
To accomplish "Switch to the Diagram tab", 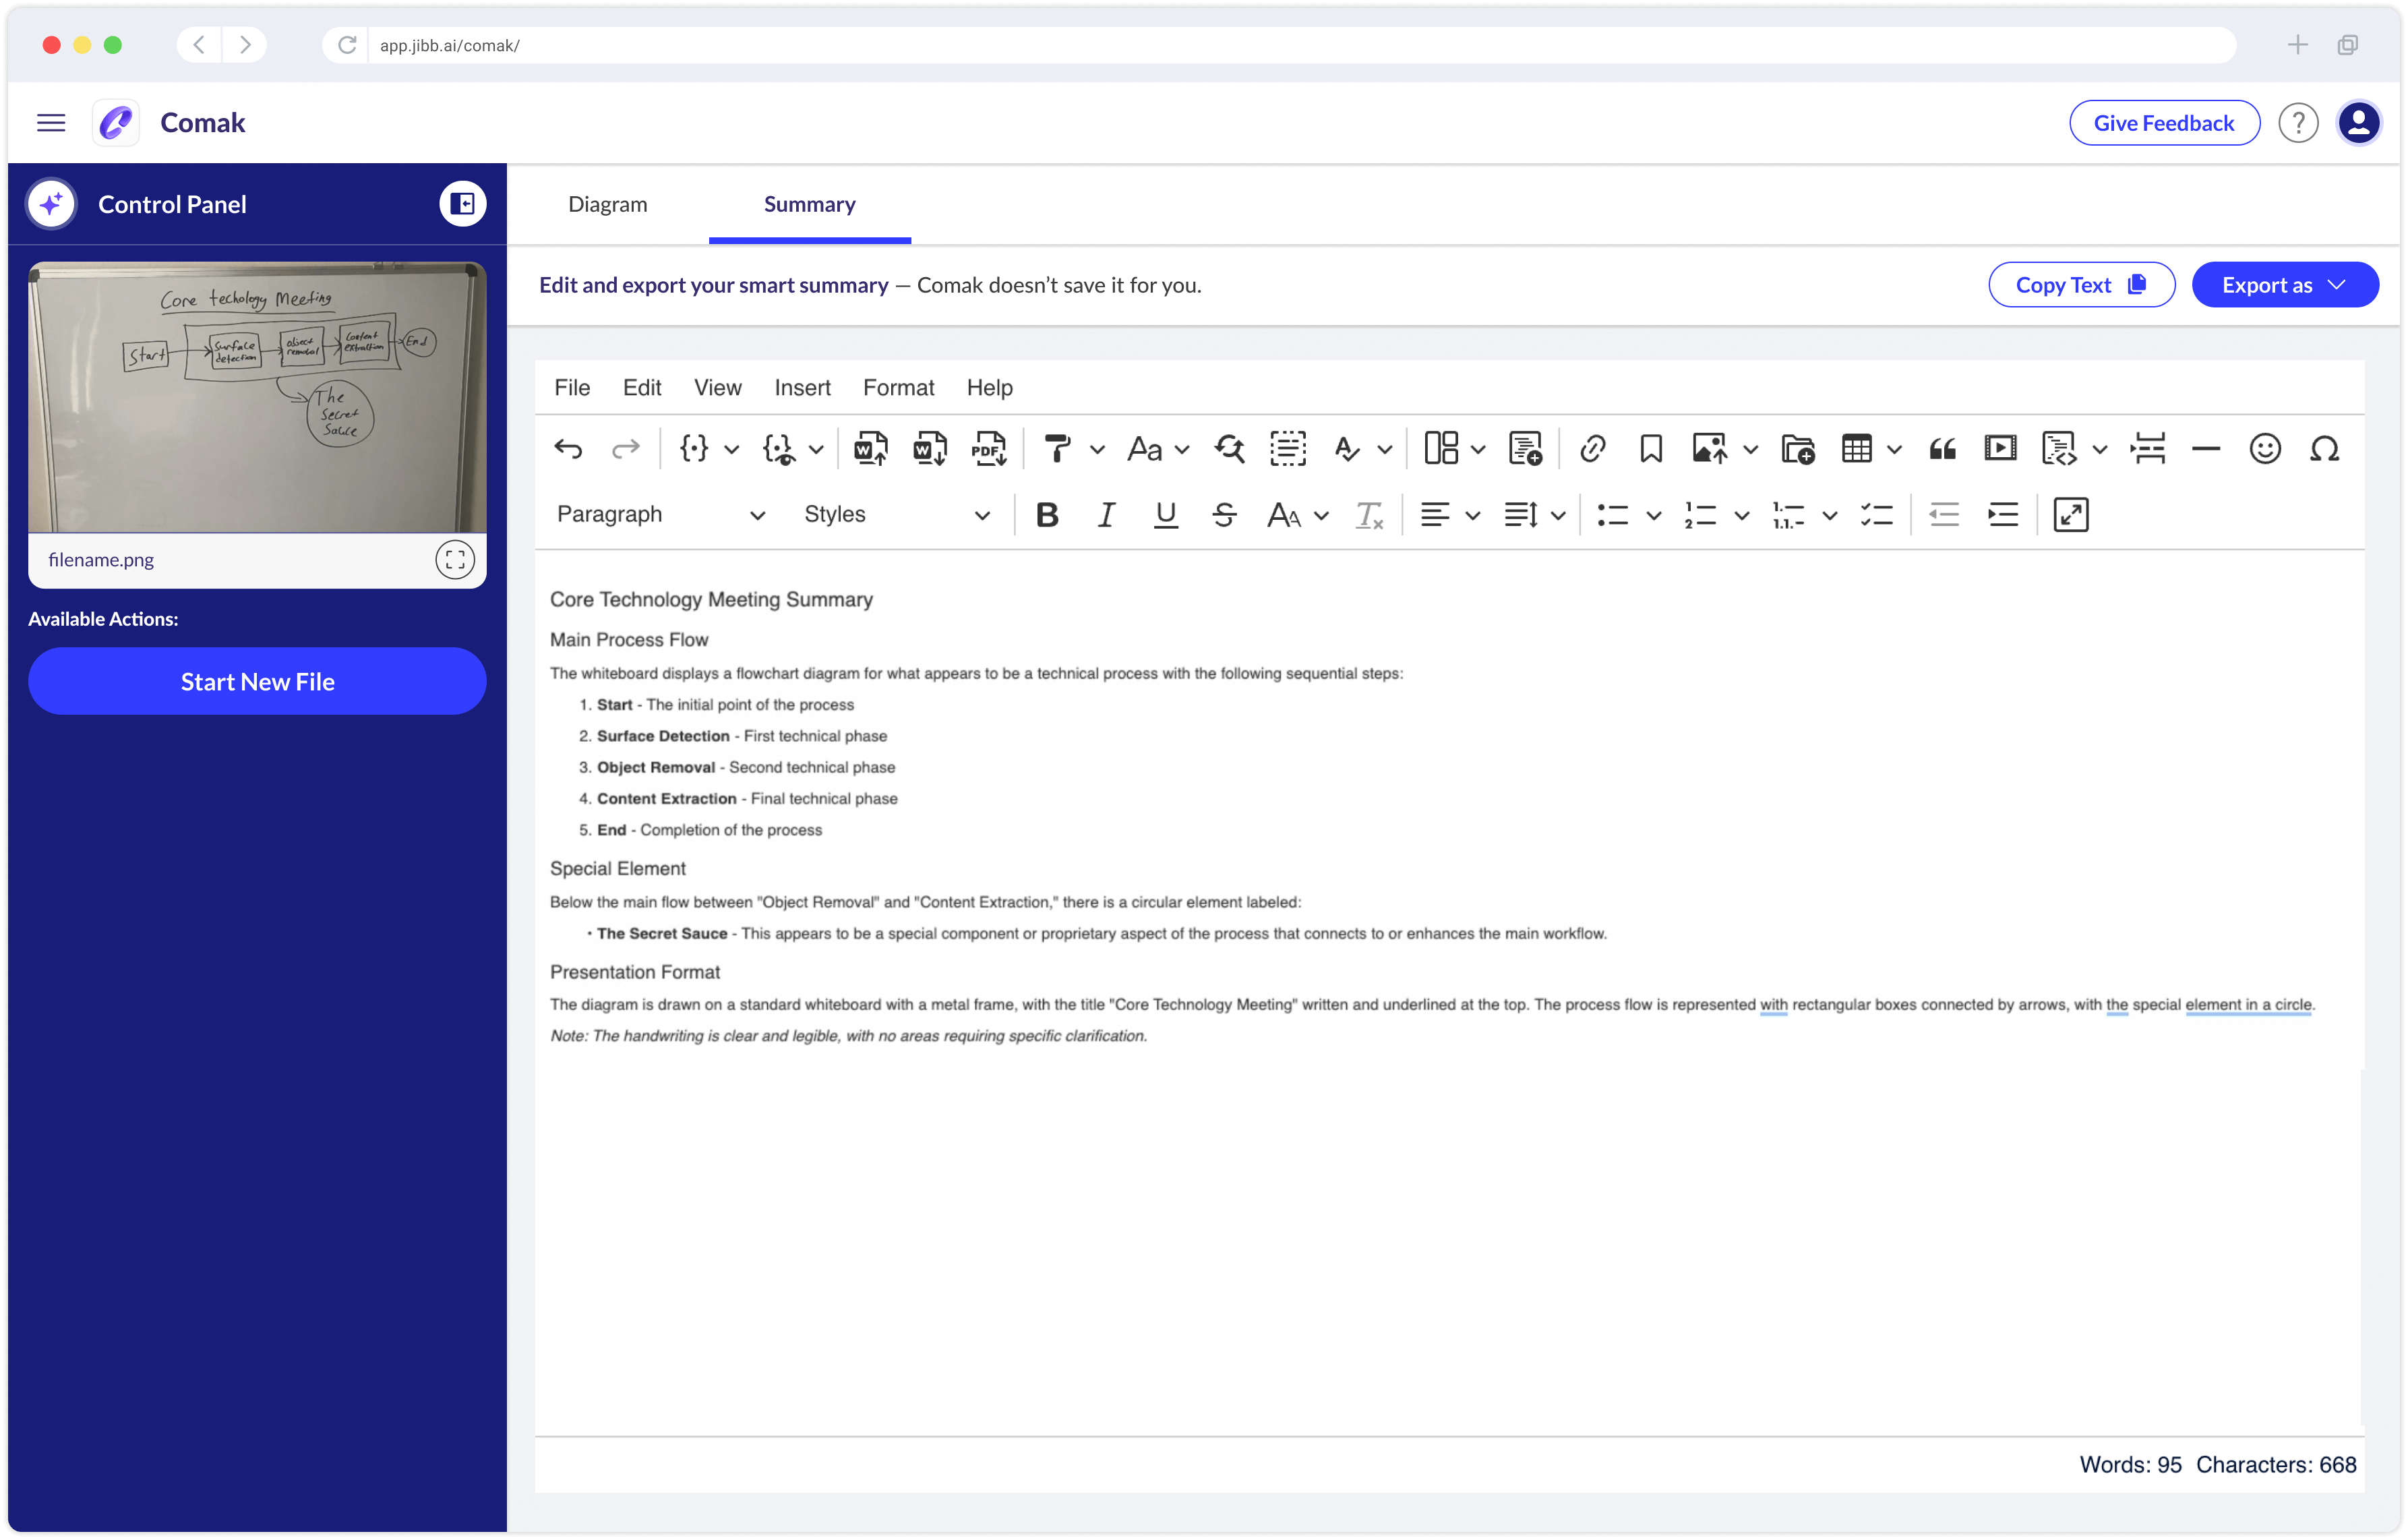I will (607, 204).
